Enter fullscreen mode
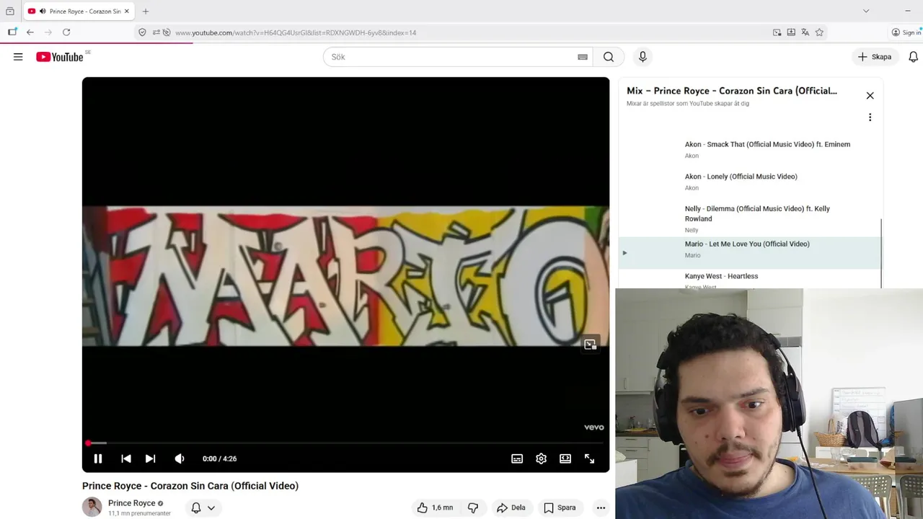 pos(589,458)
